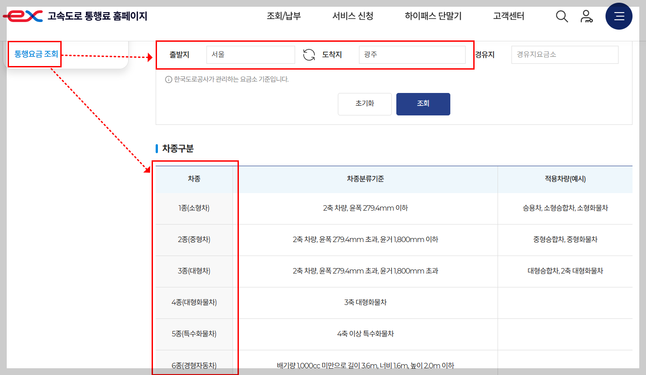Focus the 출발지 field containing 서울

(x=251, y=55)
